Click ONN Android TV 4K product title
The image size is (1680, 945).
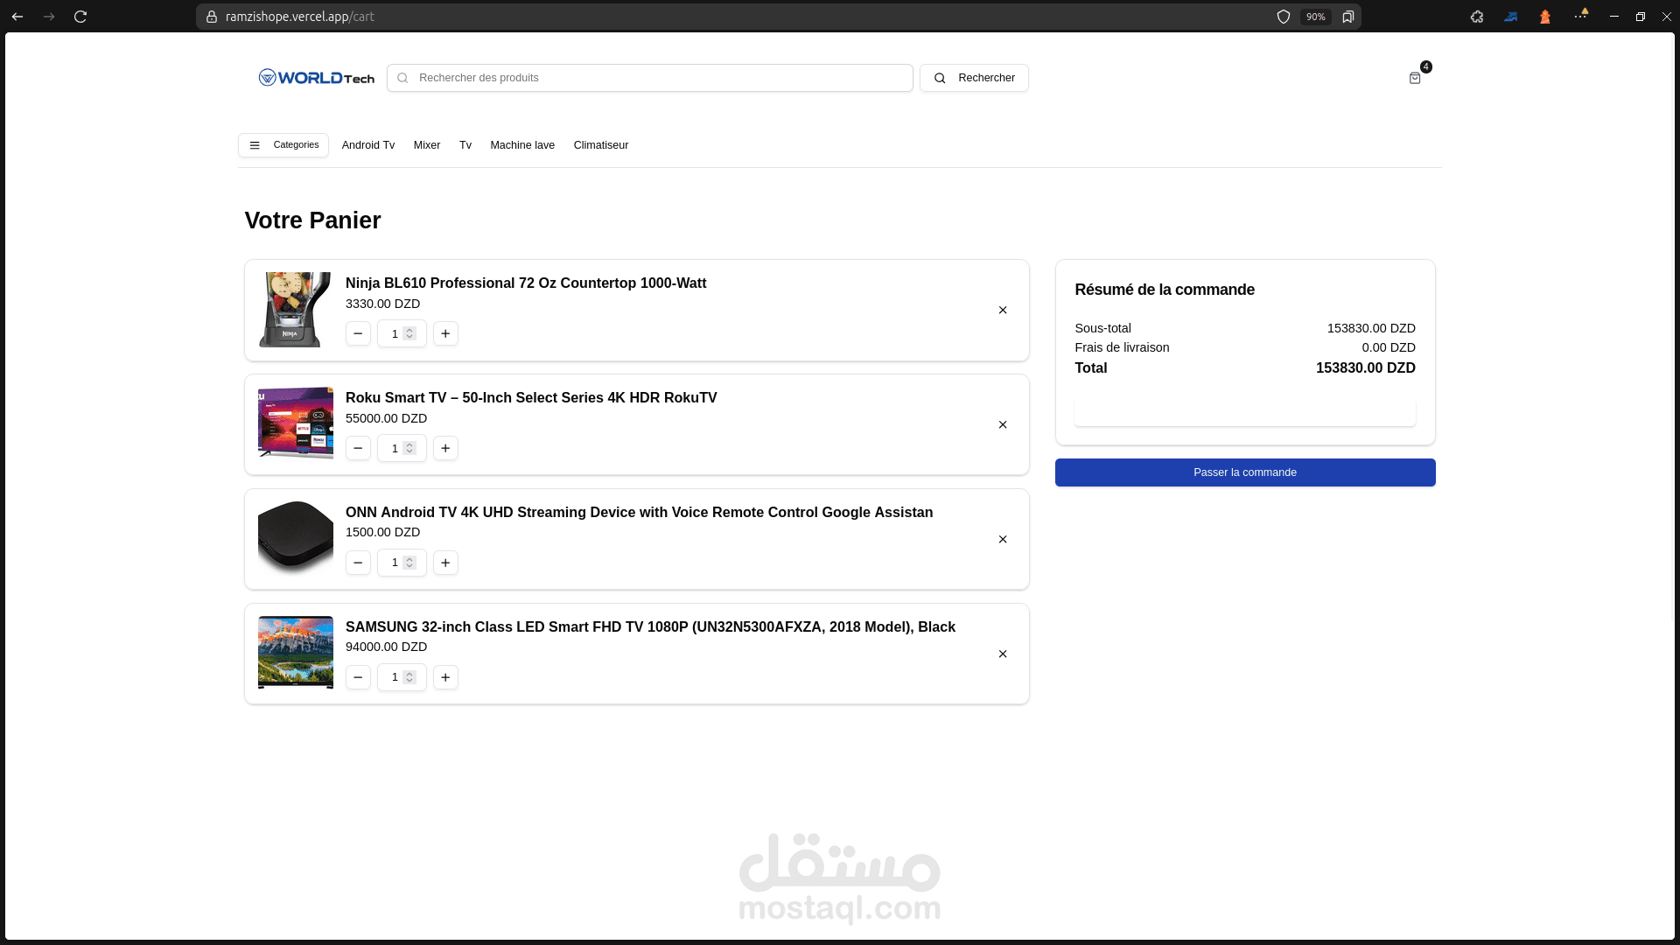(639, 512)
